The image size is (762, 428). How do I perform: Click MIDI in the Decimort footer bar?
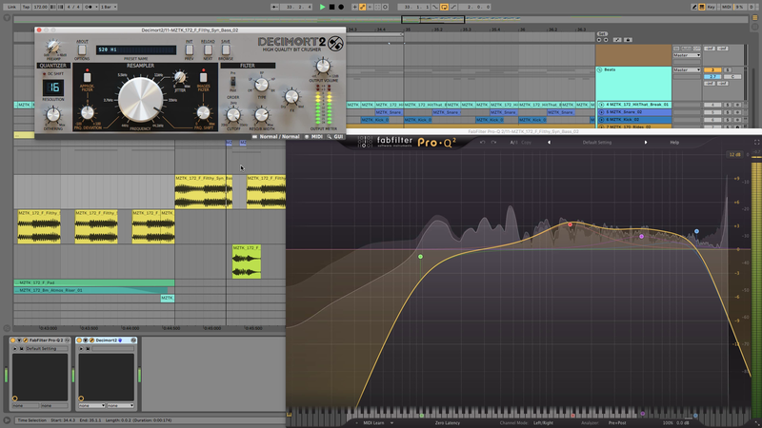(x=317, y=137)
